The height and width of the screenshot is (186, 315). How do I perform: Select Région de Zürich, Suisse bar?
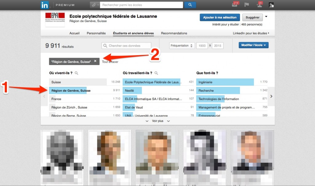click(x=85, y=107)
